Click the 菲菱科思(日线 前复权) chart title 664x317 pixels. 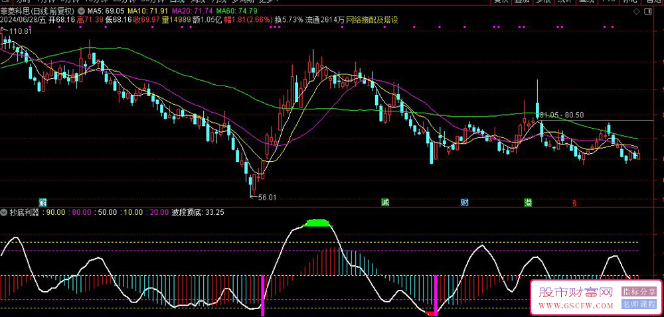[39, 10]
